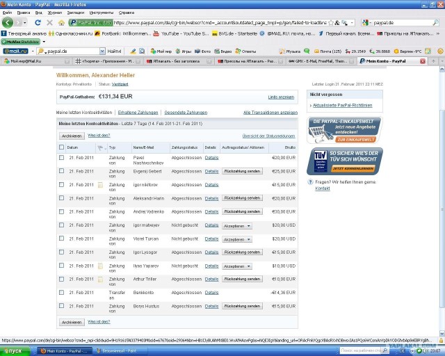Go back with the green arrow button
Viewport: 445px width, 356px height.
(8, 23)
